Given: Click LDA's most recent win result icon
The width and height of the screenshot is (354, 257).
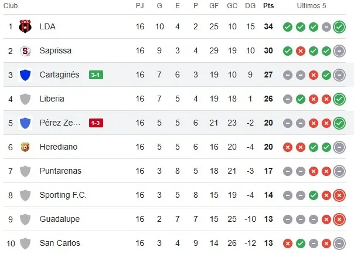Looking at the screenshot, I should click(x=339, y=26).
